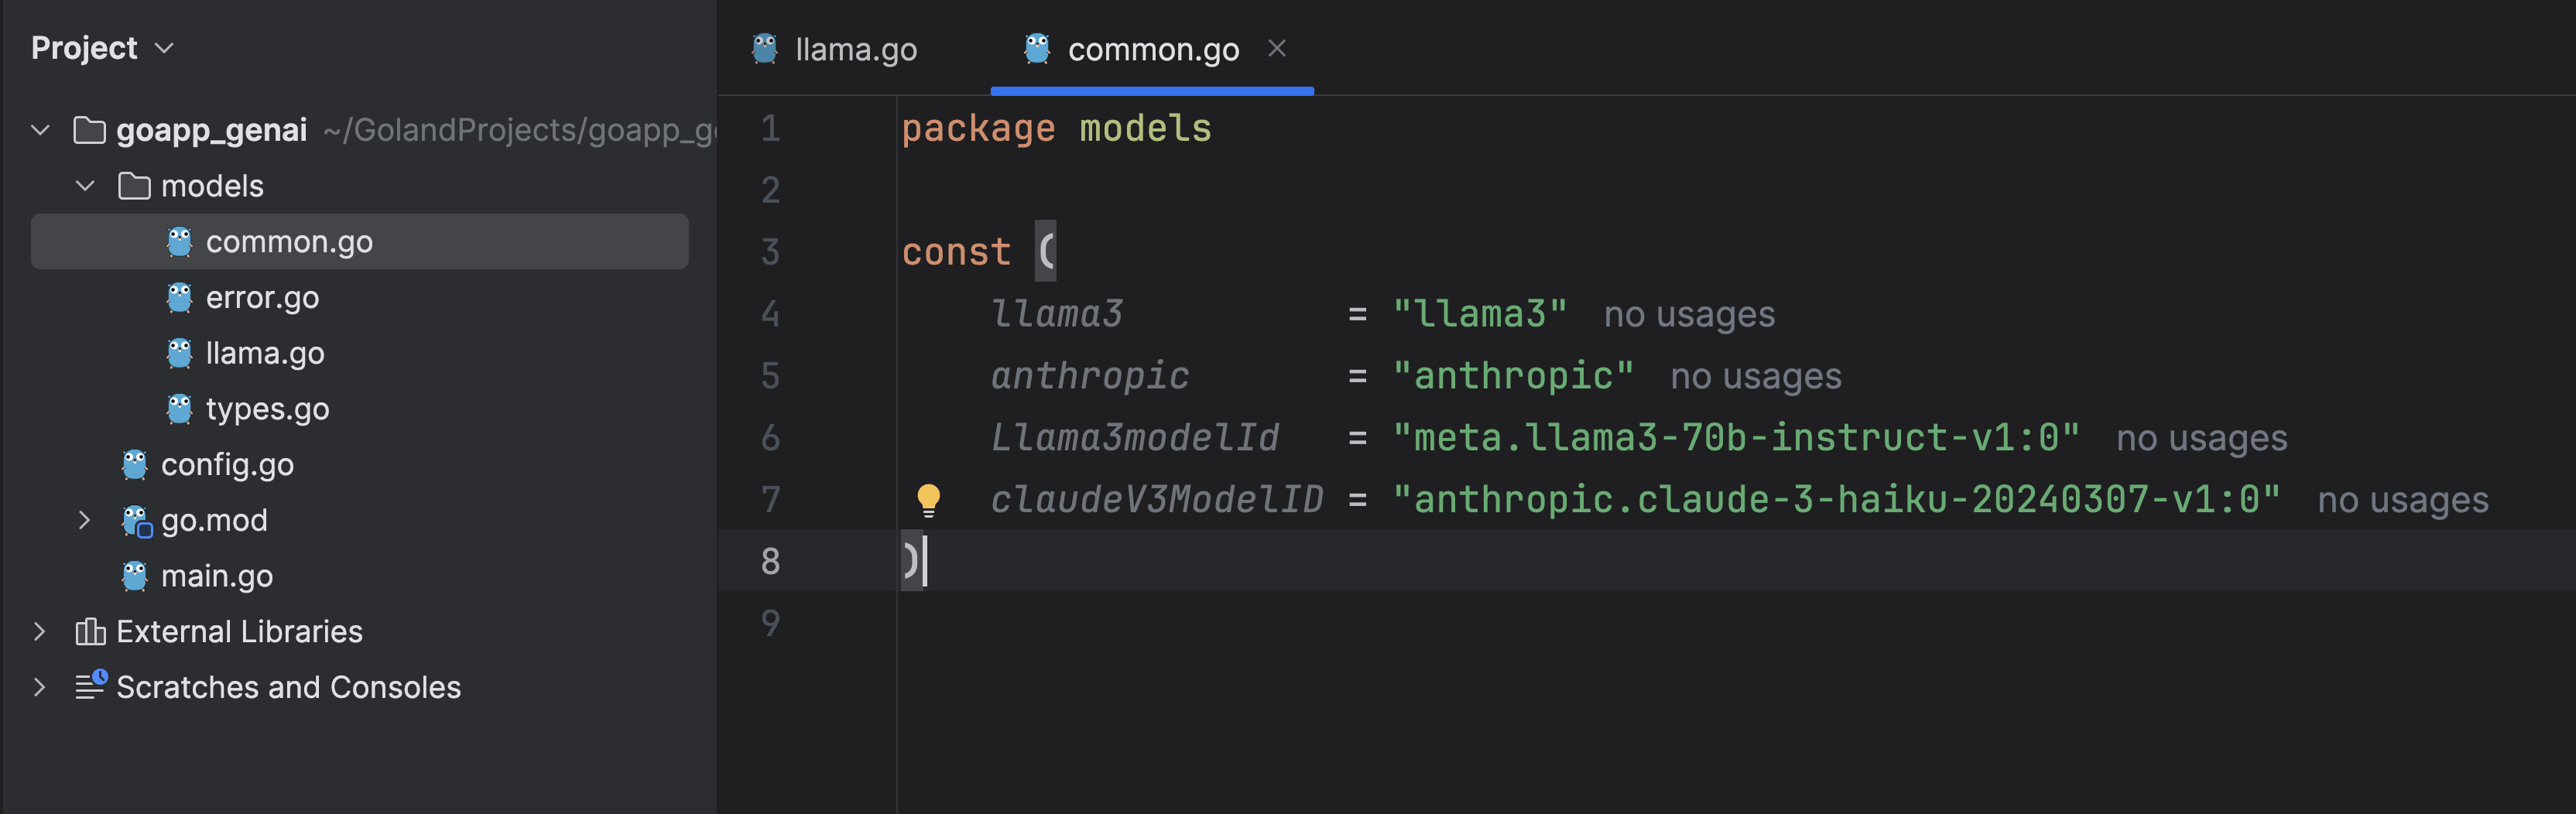Expand the go.mod node

pos(85,521)
